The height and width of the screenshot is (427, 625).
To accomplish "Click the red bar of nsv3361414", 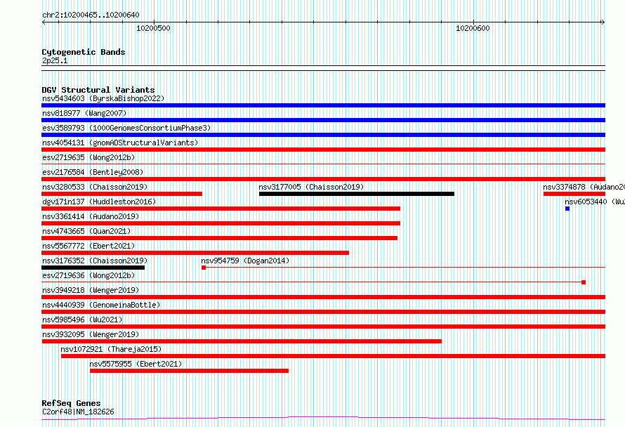I will tap(221, 223).
